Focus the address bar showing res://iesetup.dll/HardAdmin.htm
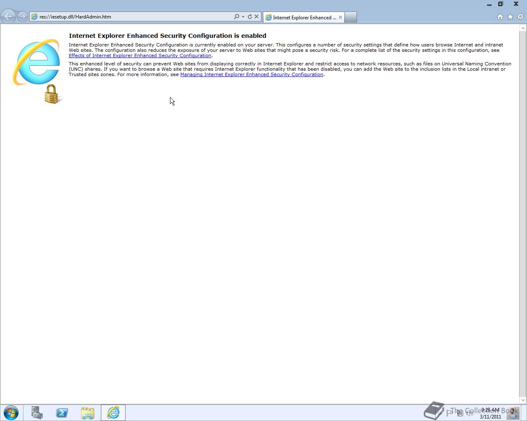Screen dimensions: 527x421 131,17
